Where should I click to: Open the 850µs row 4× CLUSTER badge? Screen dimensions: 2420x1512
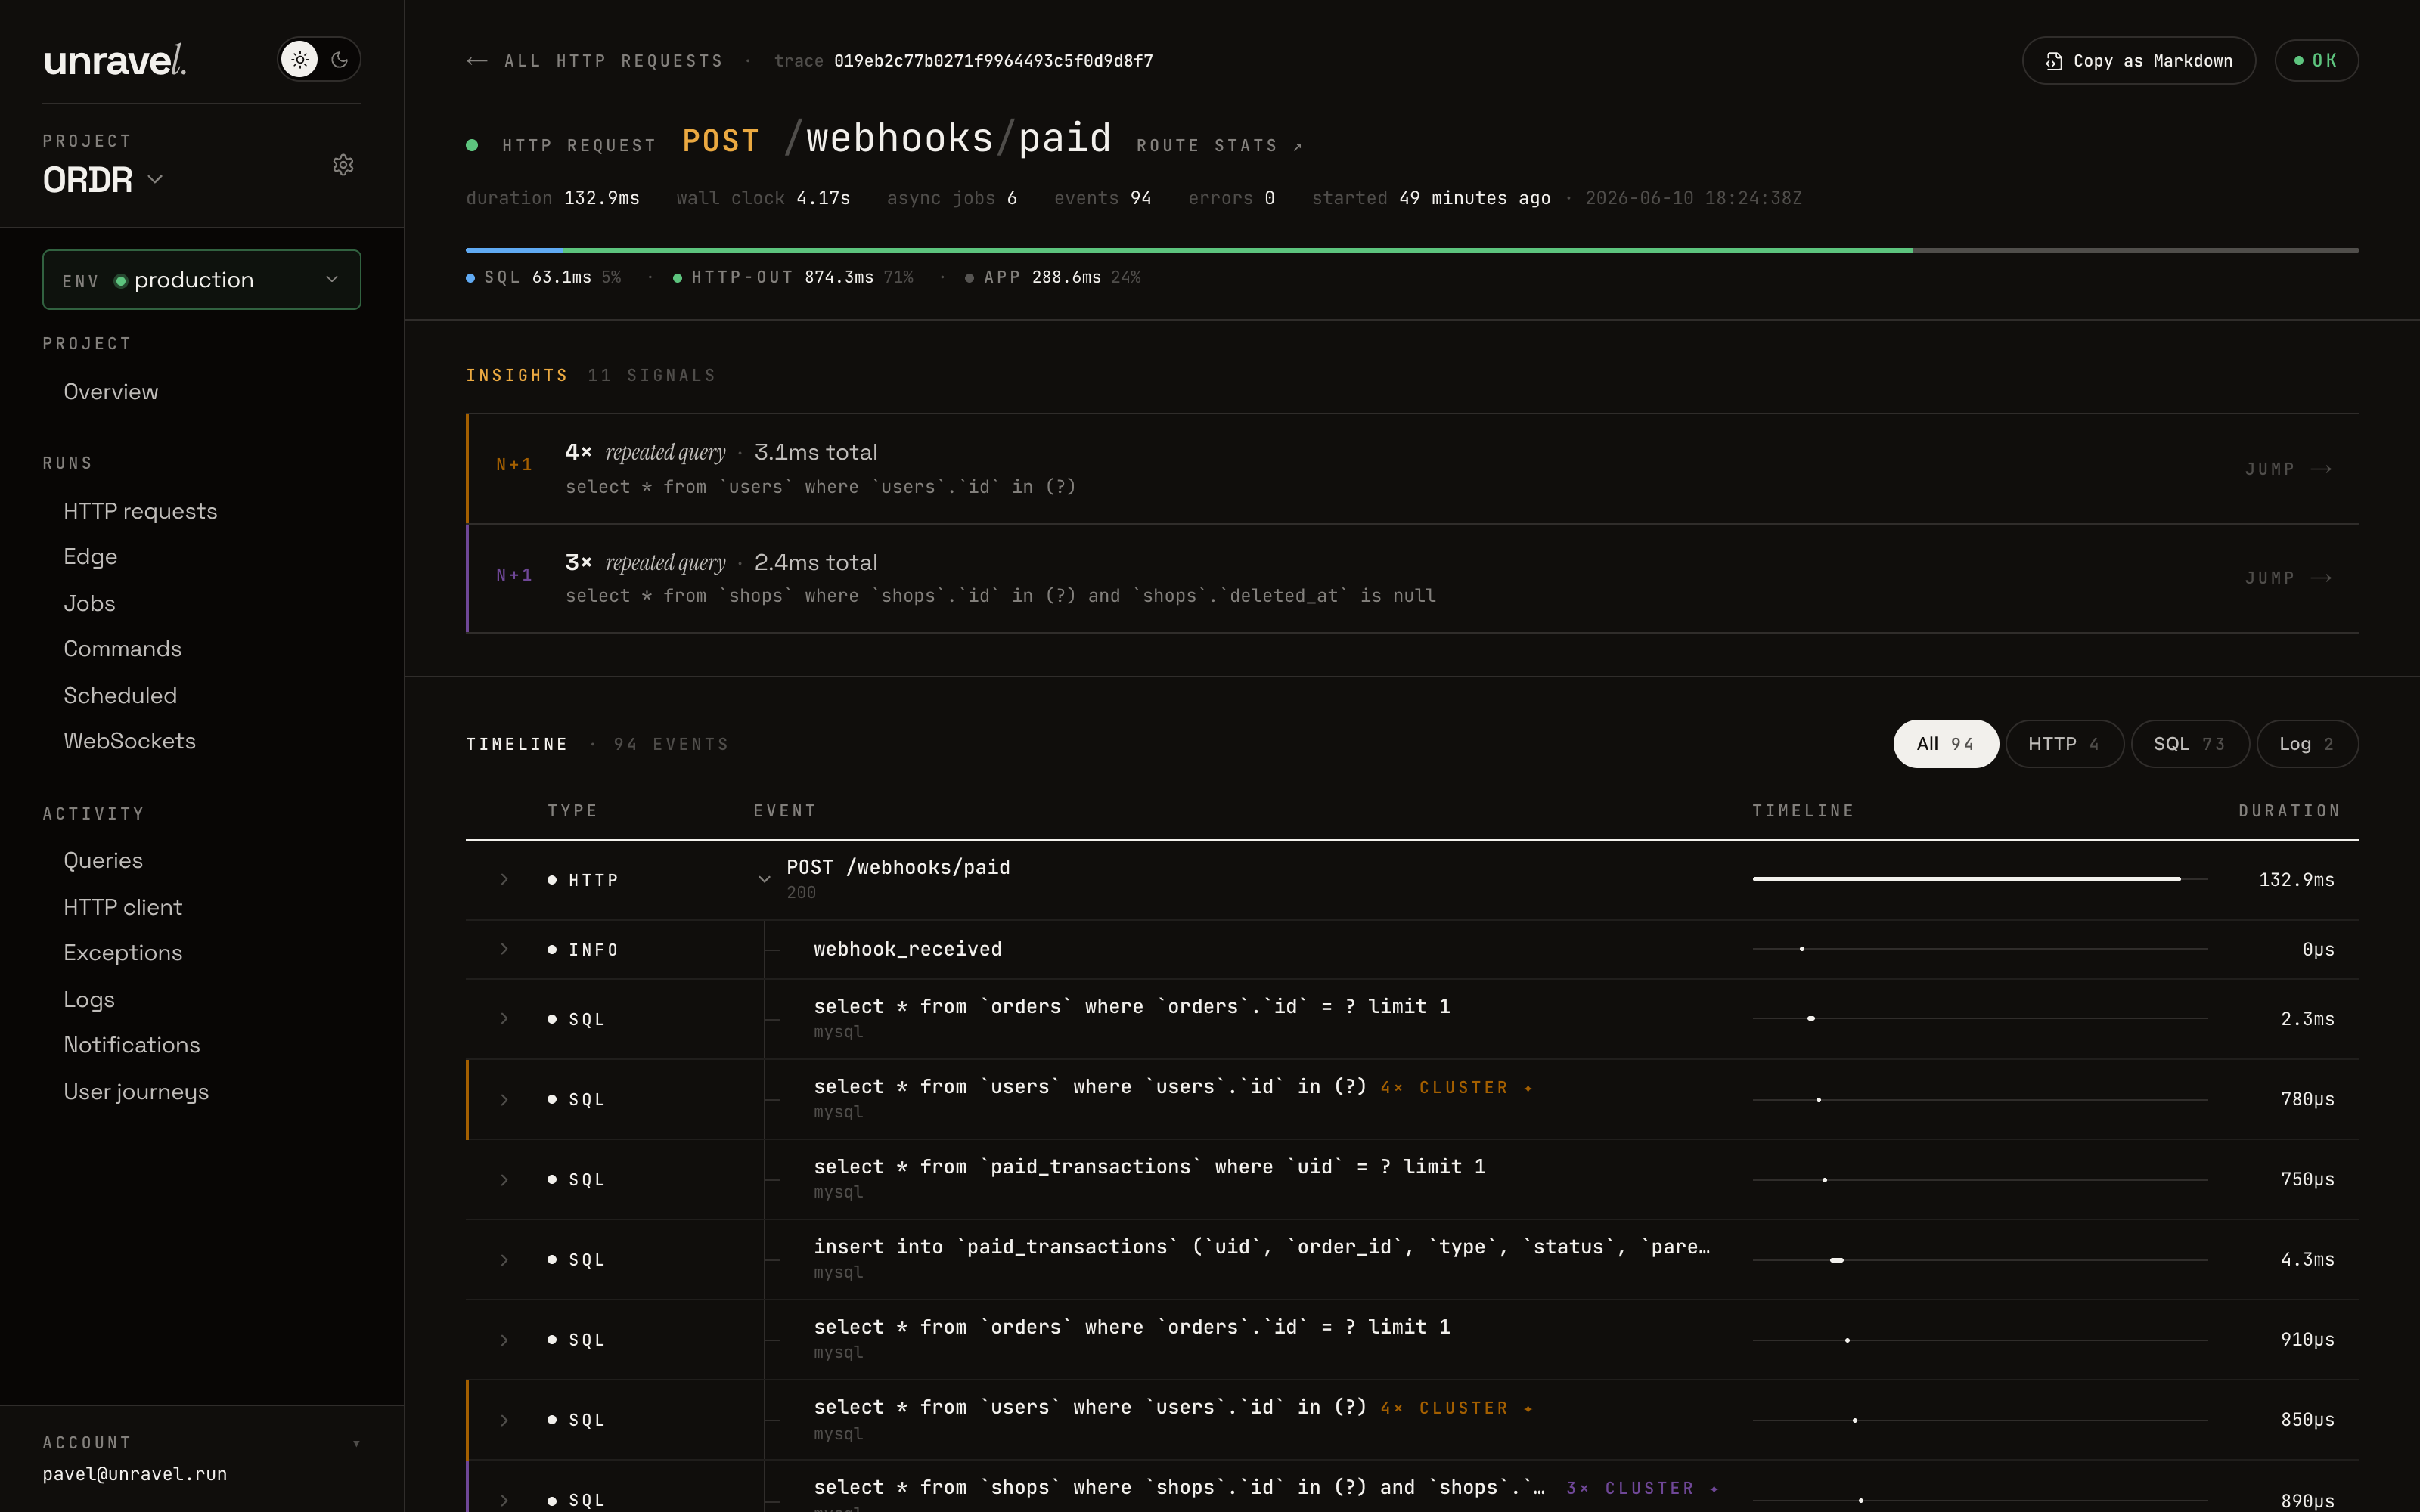[x=1456, y=1408]
